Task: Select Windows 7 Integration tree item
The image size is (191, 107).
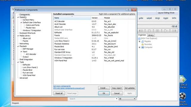Action: click(x=32, y=30)
